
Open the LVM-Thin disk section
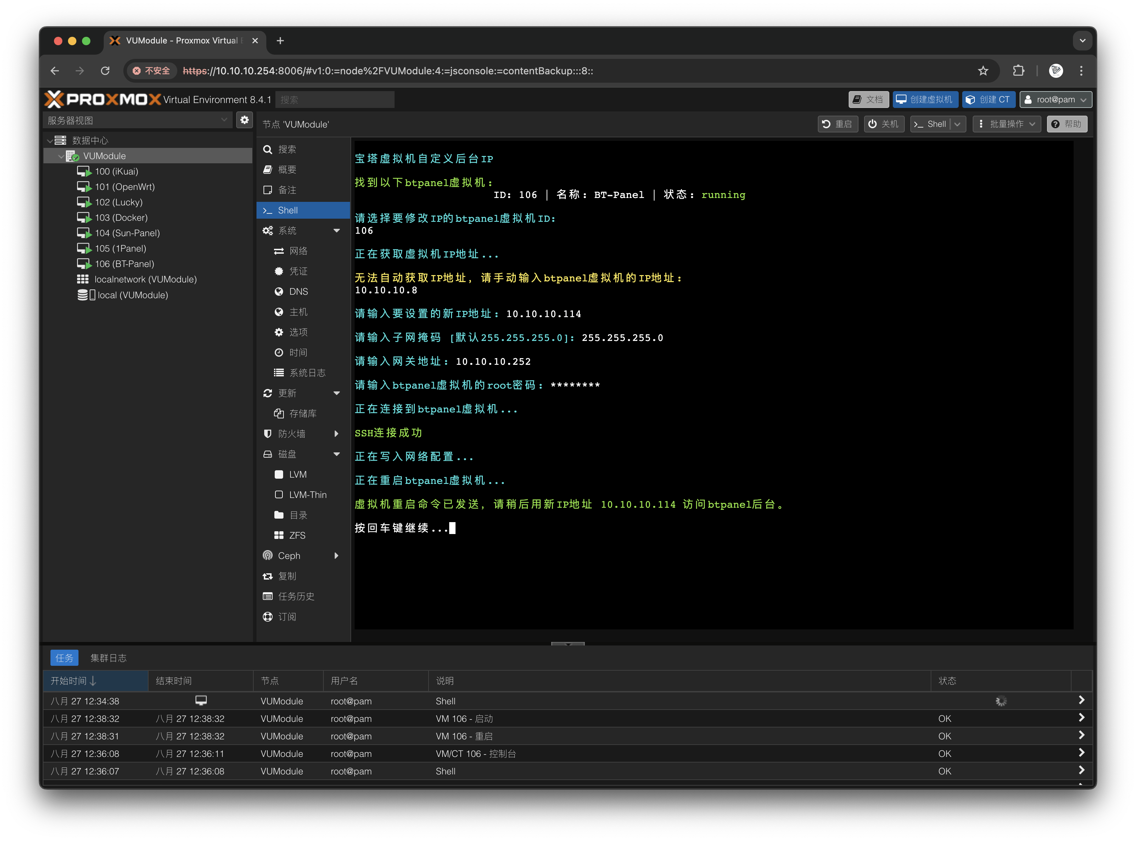(307, 495)
